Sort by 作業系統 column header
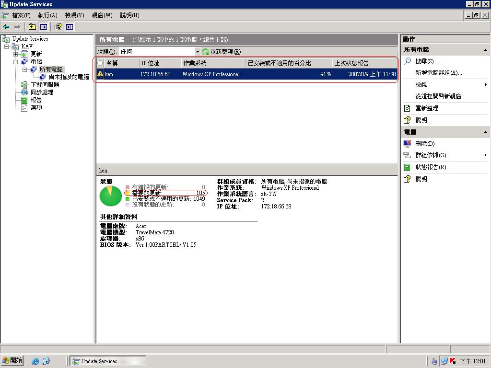The width and height of the screenshot is (491, 368). 213,63
